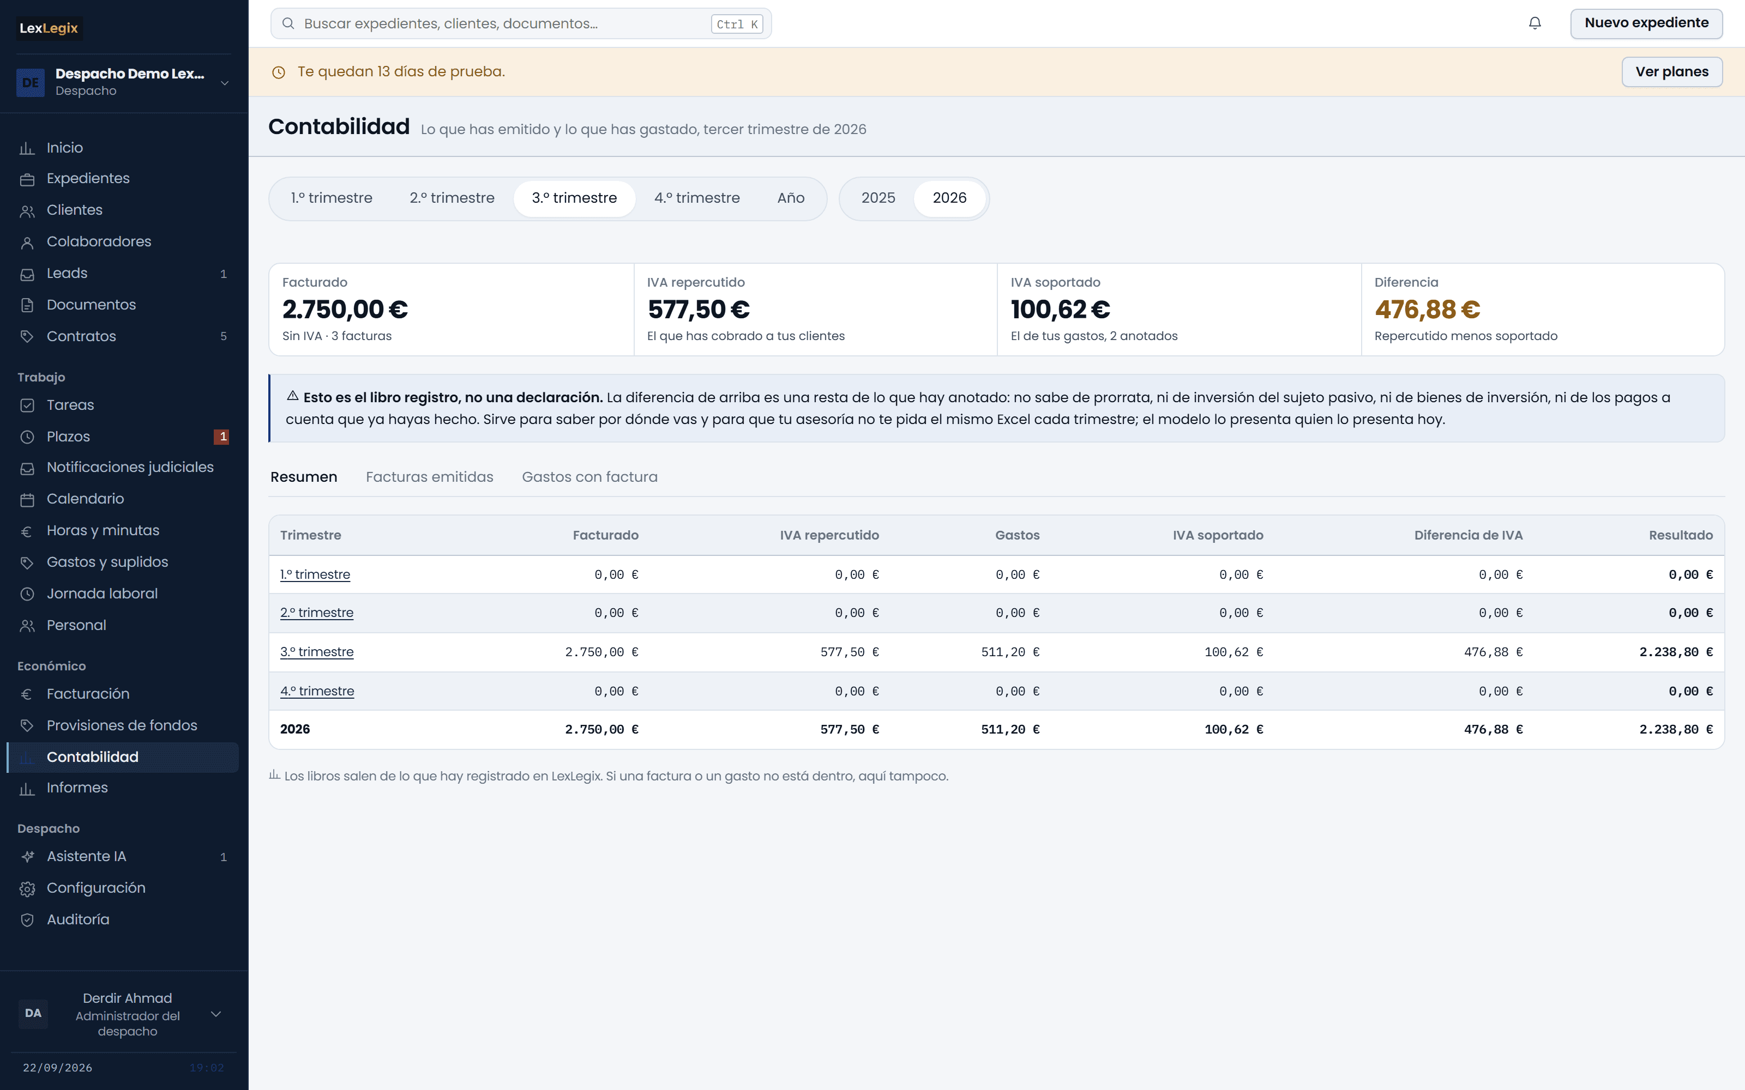
Task: Select the 1.º trimestre period toggle
Action: [332, 198]
